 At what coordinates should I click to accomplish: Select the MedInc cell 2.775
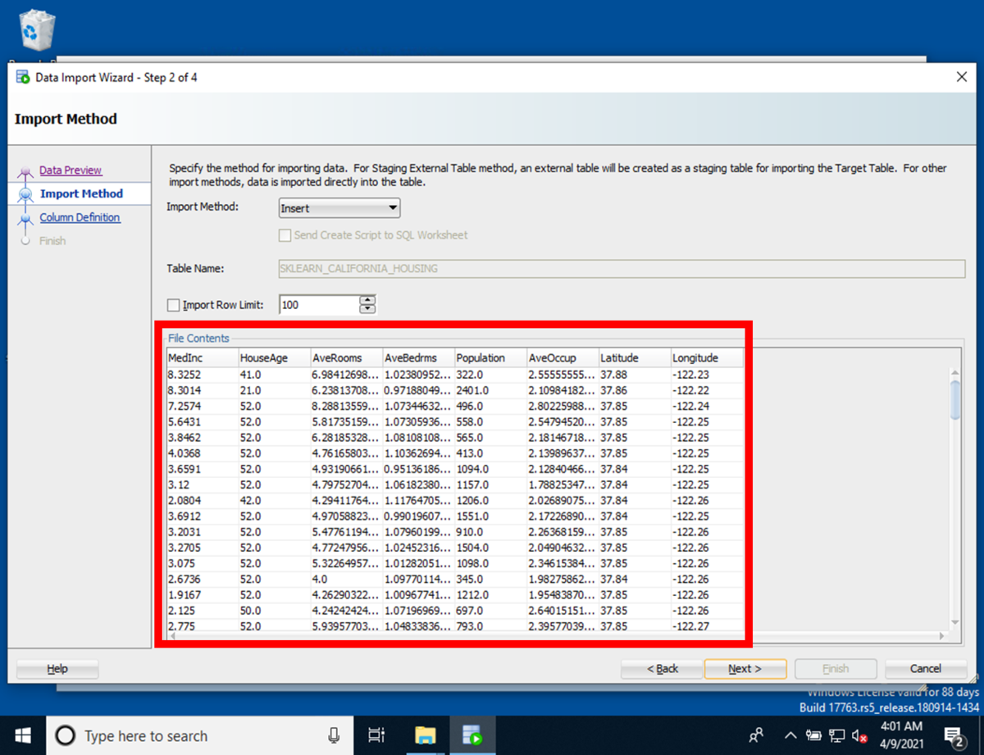[x=202, y=626]
